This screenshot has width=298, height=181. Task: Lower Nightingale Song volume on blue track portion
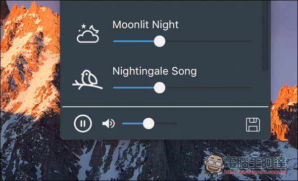point(134,88)
